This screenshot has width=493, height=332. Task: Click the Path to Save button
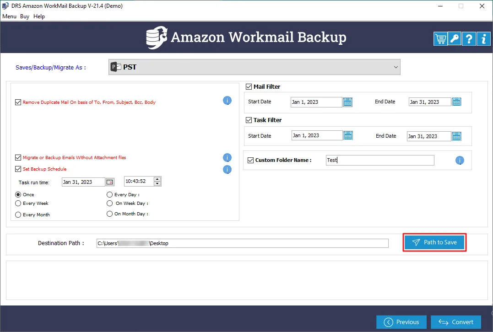pyautogui.click(x=434, y=242)
